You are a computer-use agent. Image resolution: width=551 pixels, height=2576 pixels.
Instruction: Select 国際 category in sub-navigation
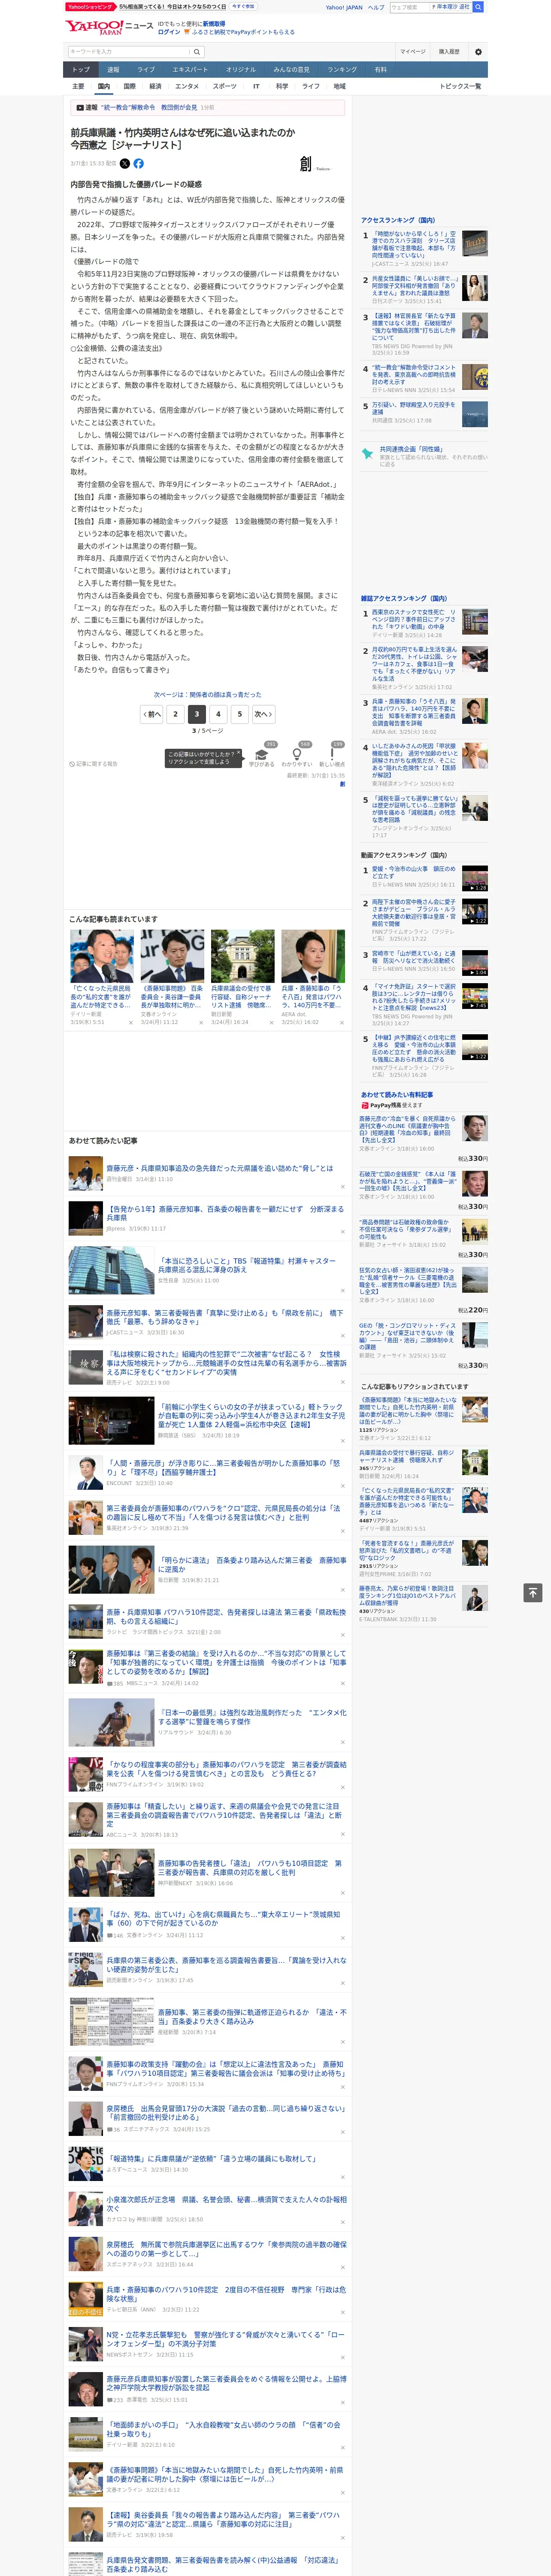[x=129, y=86]
